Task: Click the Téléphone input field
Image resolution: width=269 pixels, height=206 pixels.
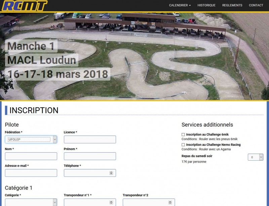Action: tap(90, 173)
